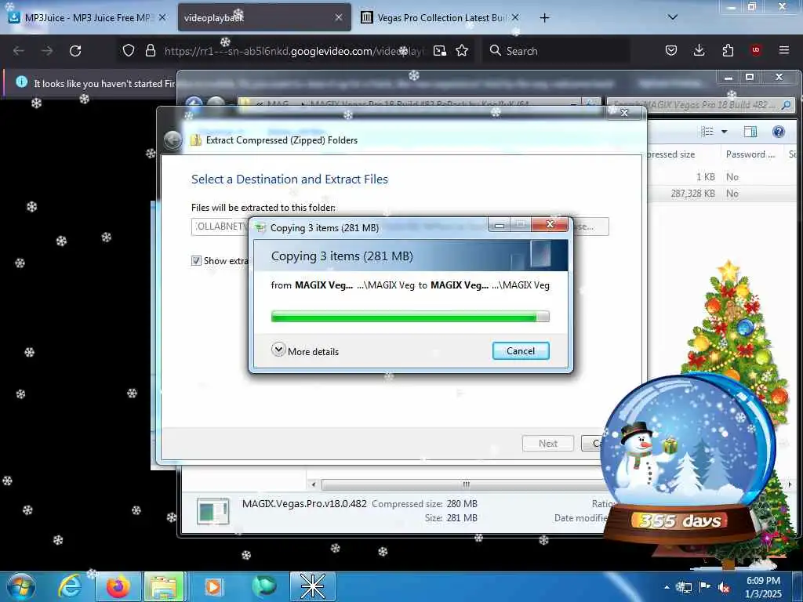The image size is (803, 602).
Task: Open picture-in-picture icon in address bar
Action: (439, 51)
